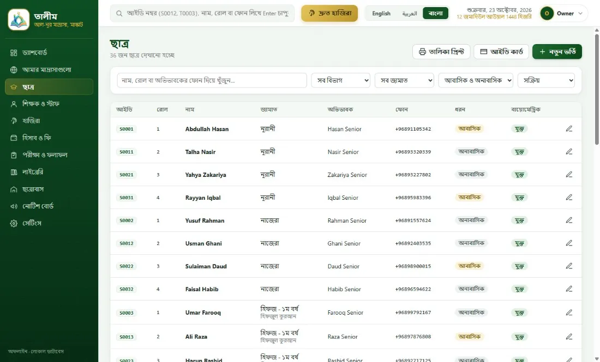Open the সব জামাত class dropdown
Viewport: 600px width, 362px height.
(404, 81)
